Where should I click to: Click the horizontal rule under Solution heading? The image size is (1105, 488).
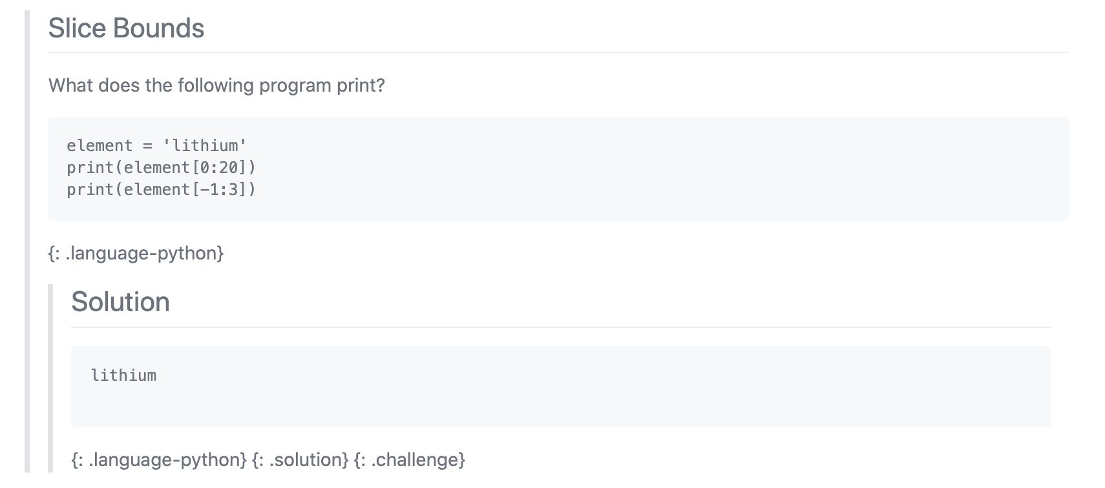tap(560, 327)
